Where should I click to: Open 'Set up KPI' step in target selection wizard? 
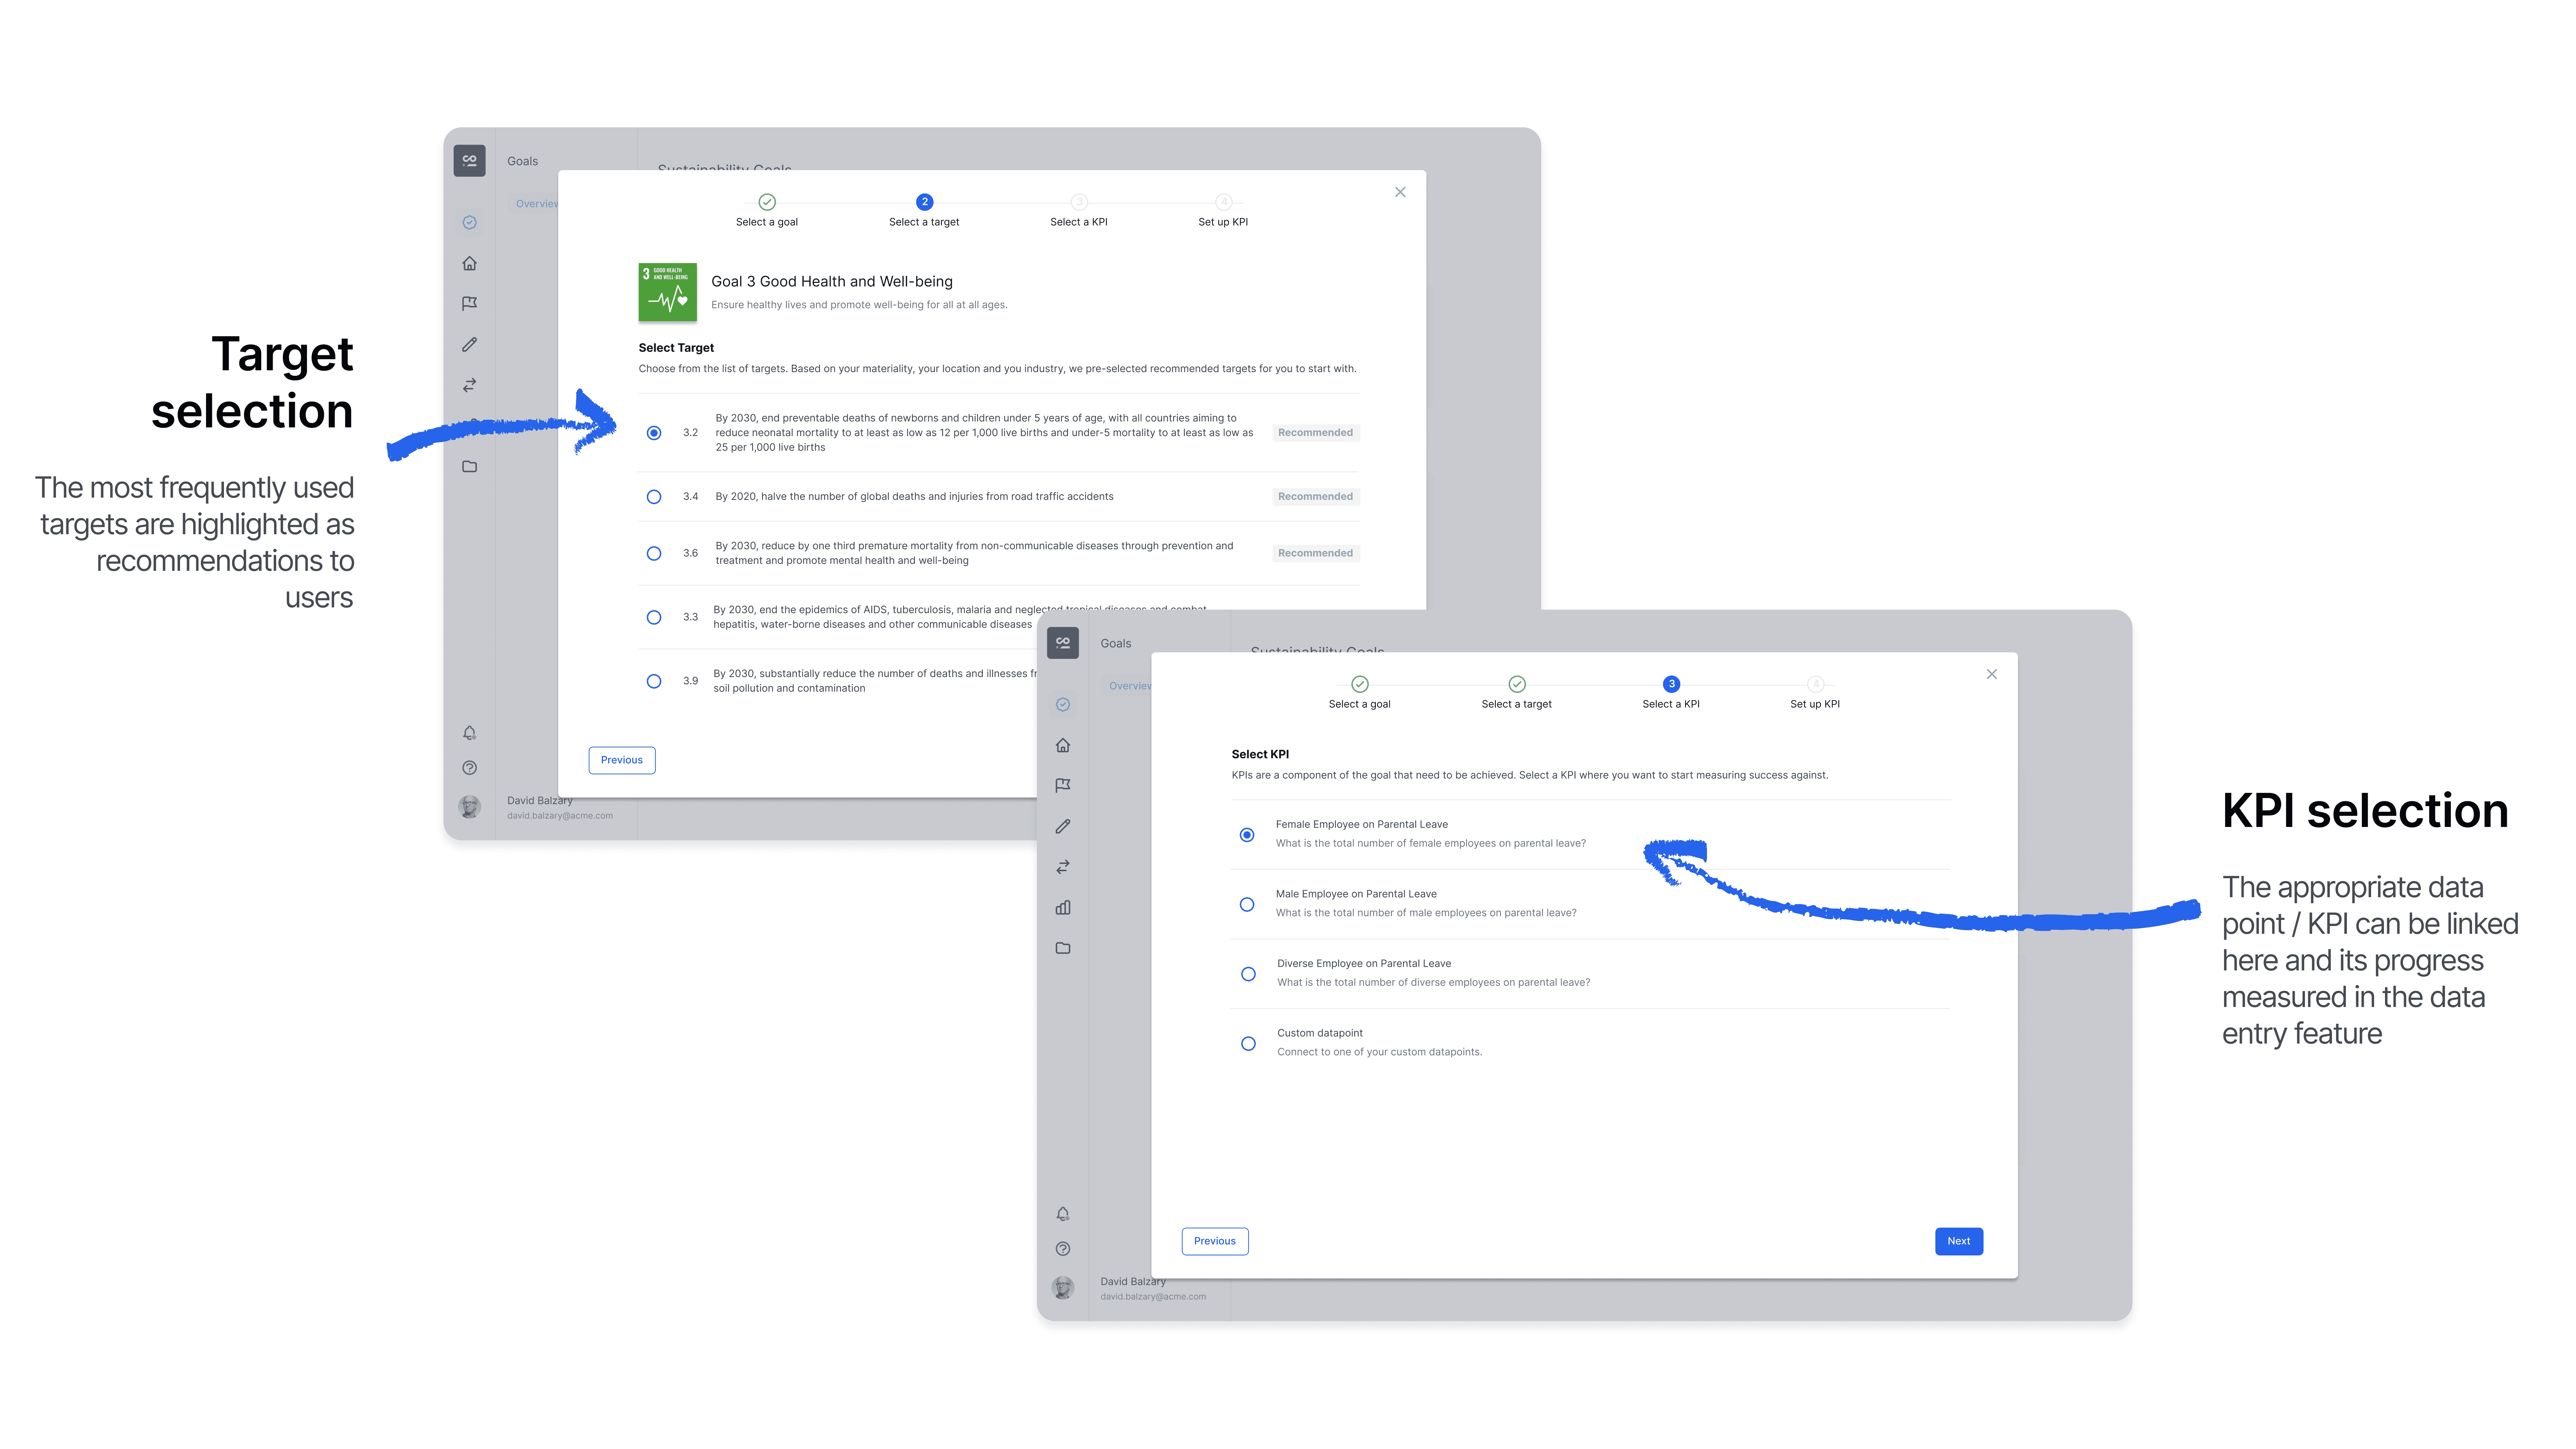[x=1223, y=211]
